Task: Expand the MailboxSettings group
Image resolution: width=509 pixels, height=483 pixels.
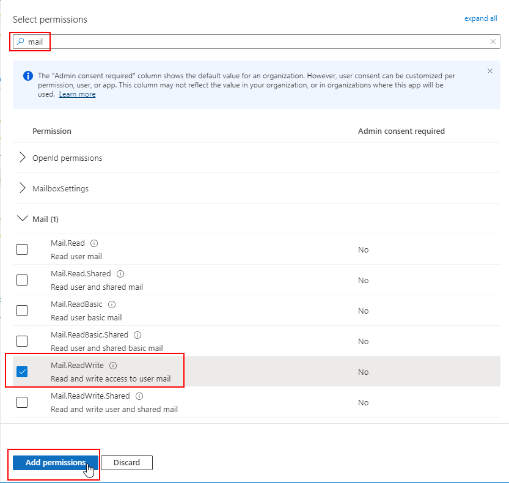Action: coord(23,188)
